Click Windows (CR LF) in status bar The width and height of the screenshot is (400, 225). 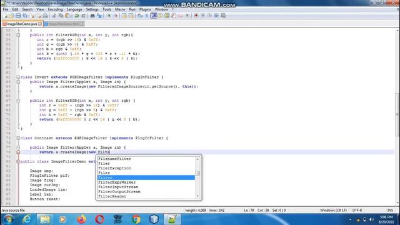point(333,210)
